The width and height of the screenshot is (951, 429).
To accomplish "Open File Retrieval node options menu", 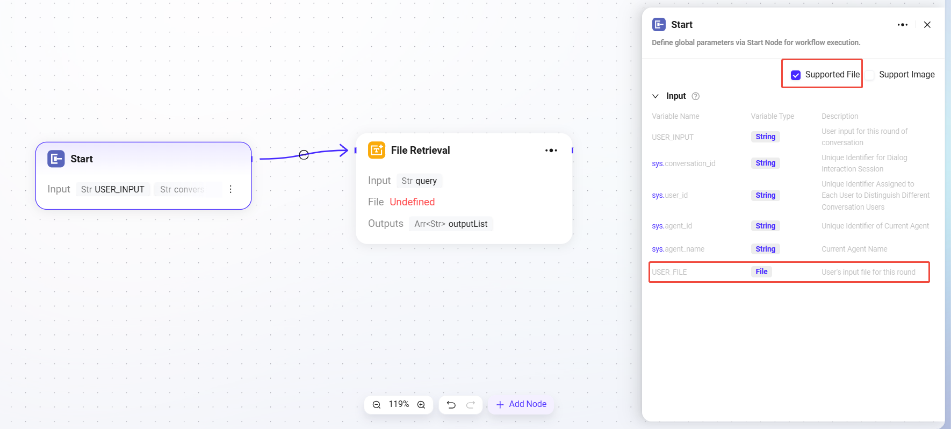I will point(551,151).
